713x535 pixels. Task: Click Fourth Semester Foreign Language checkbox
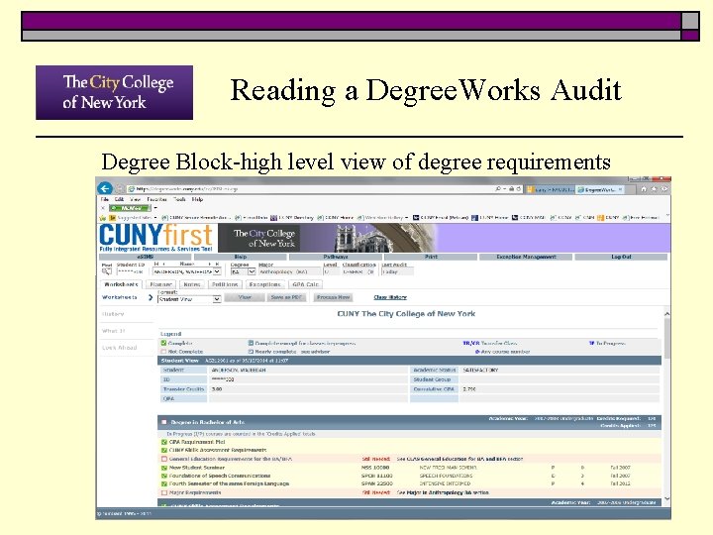coord(164,483)
